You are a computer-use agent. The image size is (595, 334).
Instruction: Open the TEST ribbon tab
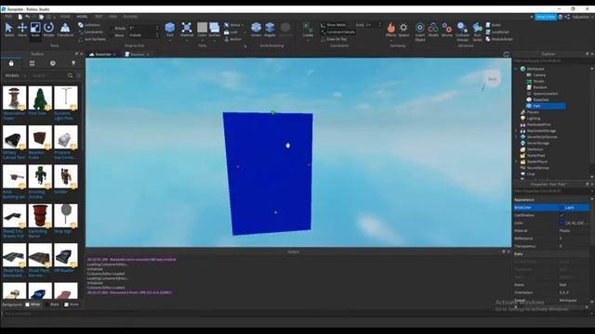click(x=99, y=17)
